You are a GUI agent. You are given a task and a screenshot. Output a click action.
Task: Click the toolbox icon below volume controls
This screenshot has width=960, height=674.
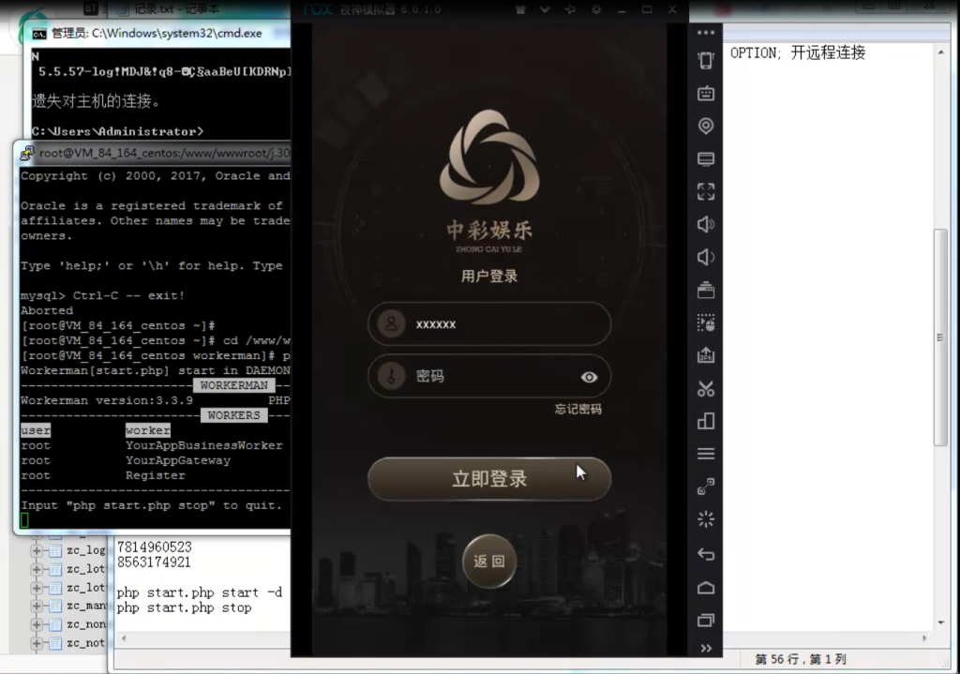point(706,290)
